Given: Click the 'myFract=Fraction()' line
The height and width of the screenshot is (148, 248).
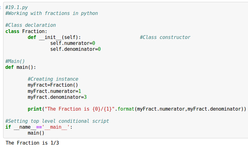Looking at the screenshot, I should (x=53, y=85).
